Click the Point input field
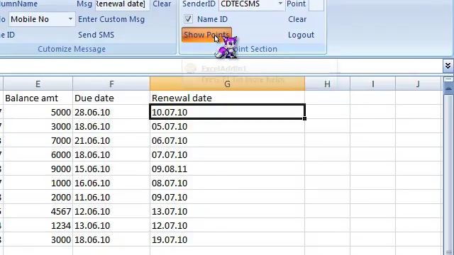The height and width of the screenshot is (255, 454). coord(316,4)
